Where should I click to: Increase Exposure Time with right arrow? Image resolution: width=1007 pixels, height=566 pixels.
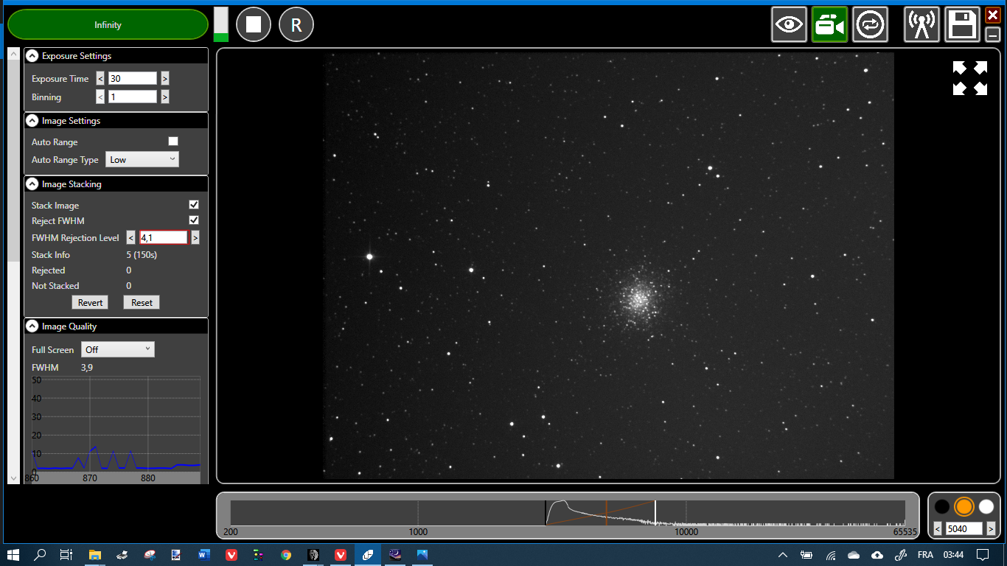click(164, 78)
